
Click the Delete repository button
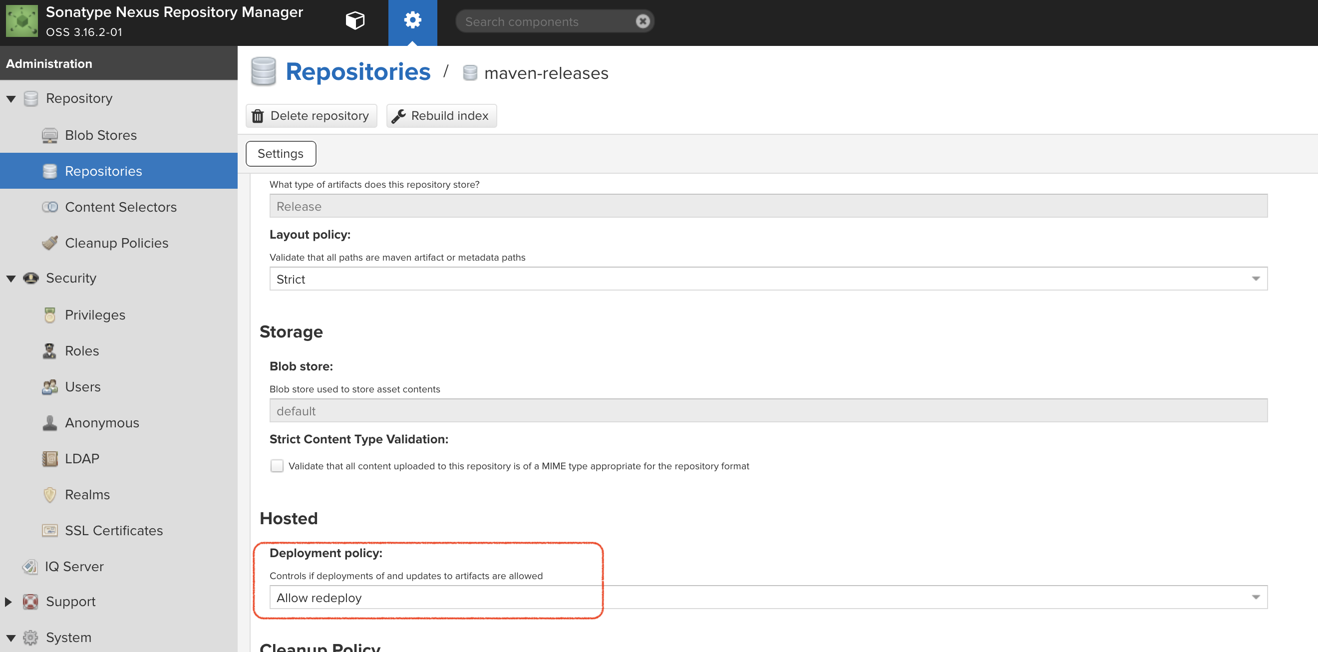click(x=311, y=116)
